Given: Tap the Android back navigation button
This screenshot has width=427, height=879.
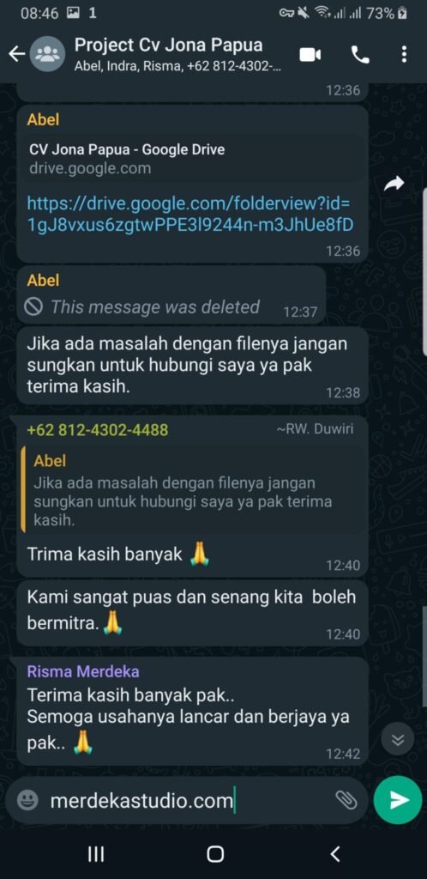Looking at the screenshot, I should tap(334, 854).
